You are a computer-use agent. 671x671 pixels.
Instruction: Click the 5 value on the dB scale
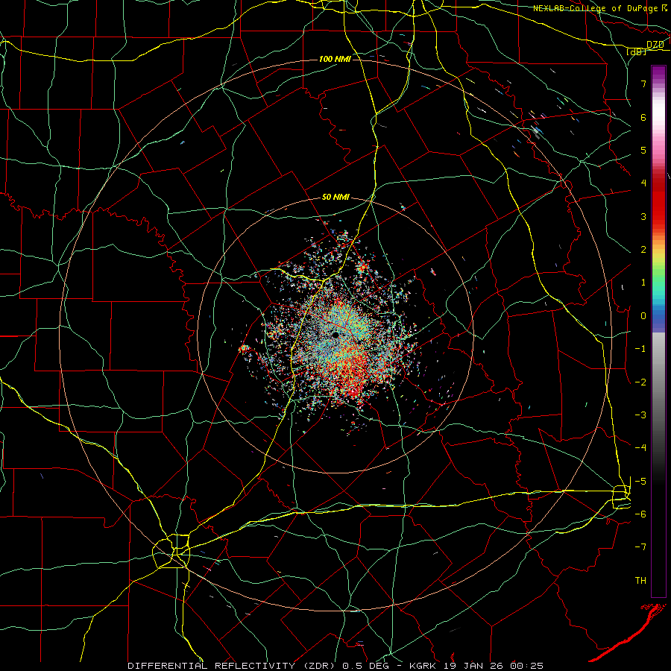tap(643, 150)
